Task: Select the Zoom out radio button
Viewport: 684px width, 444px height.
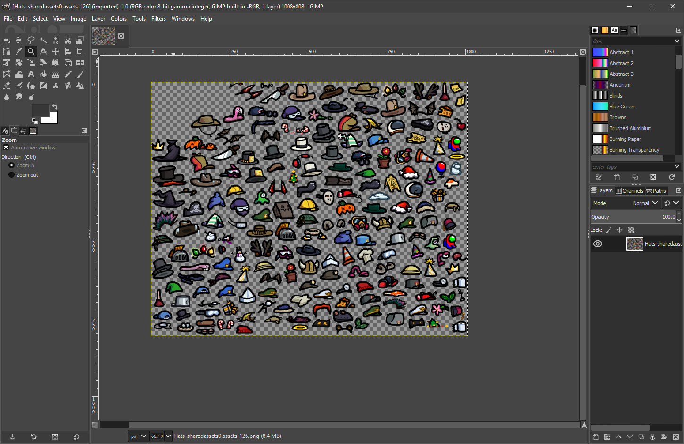Action: coord(12,175)
